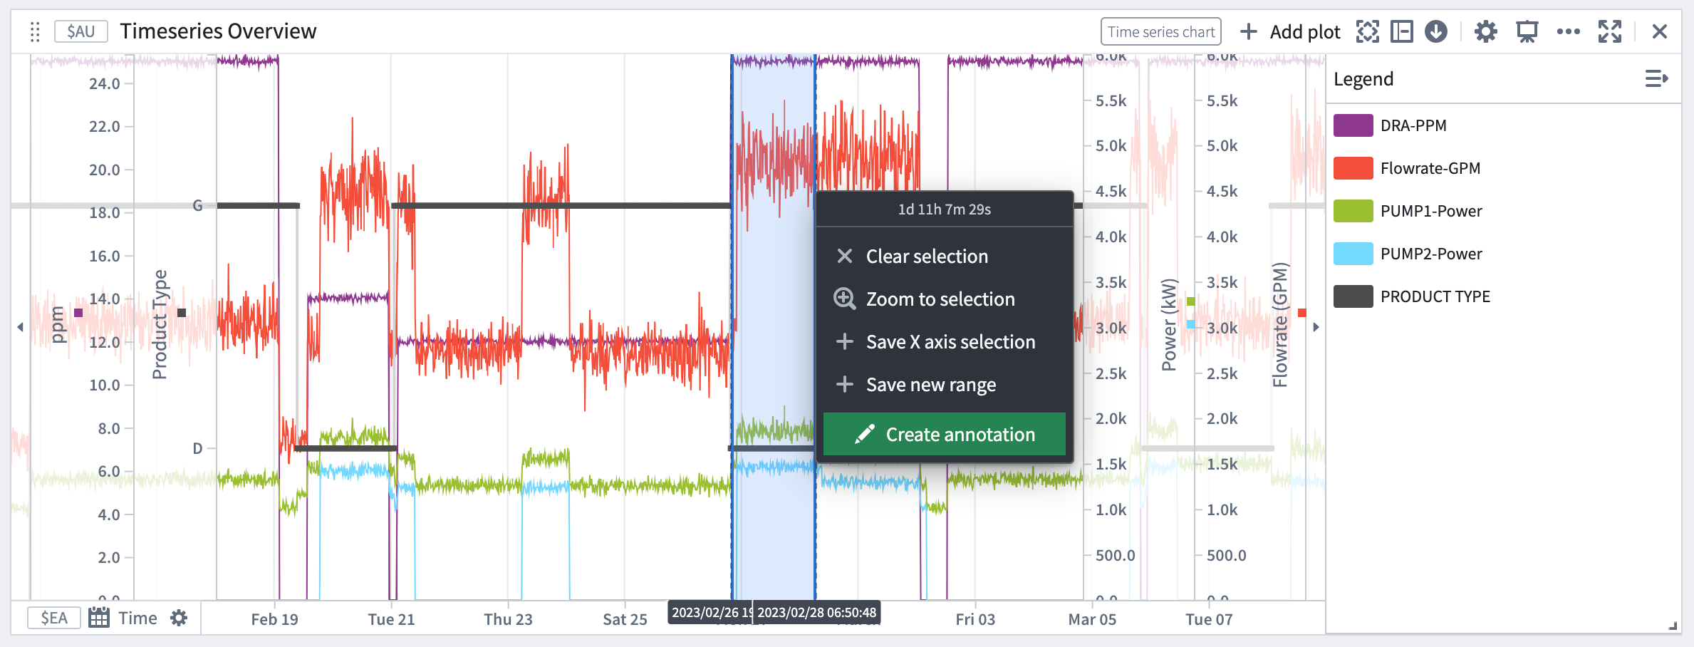Choose Clear selection from the menu
Viewport: 1694px width, 647px height.
pyautogui.click(x=945, y=257)
